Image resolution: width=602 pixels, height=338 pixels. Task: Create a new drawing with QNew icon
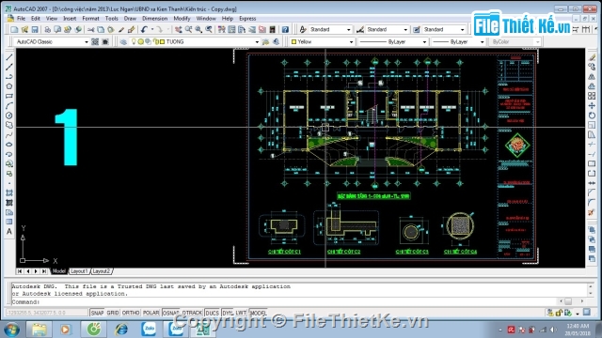coord(15,29)
